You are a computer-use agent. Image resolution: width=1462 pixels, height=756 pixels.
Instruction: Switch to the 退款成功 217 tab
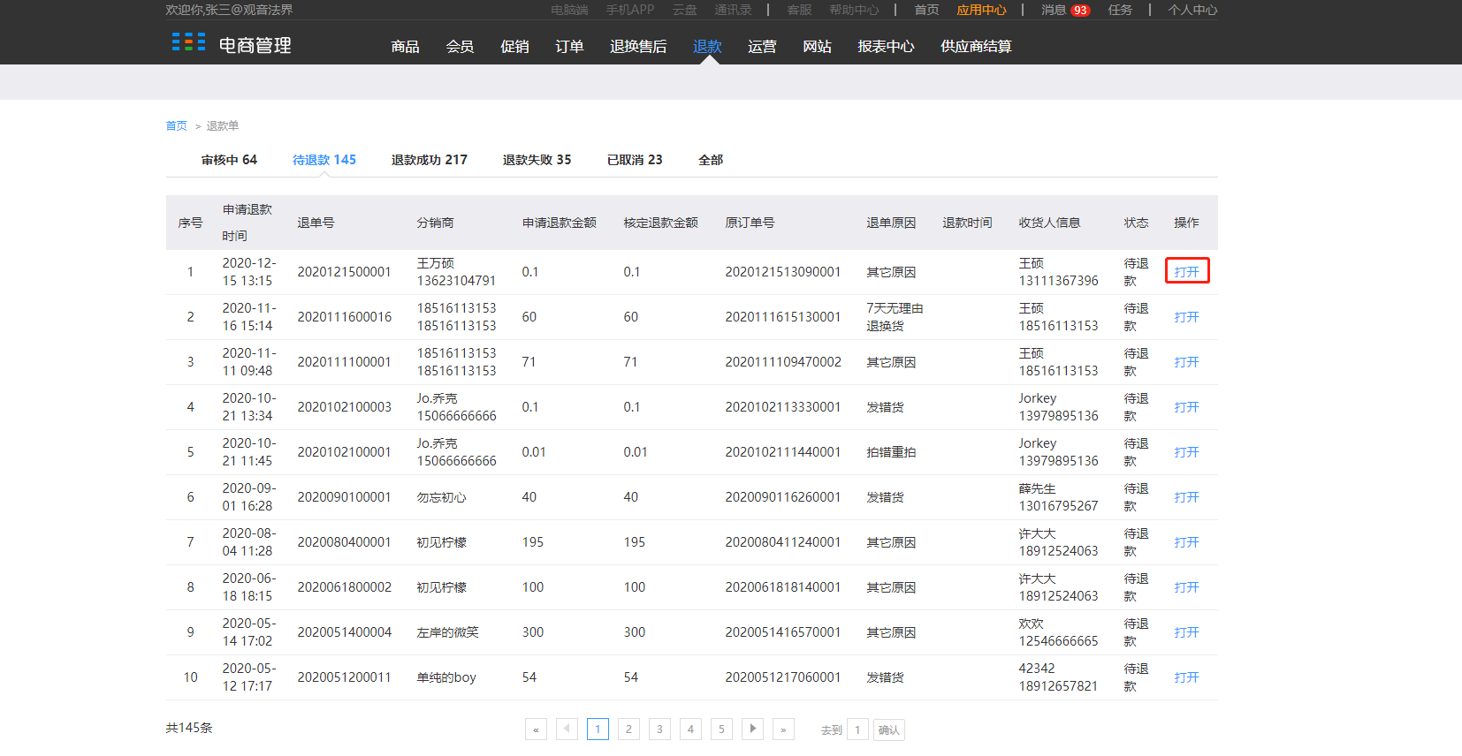430,160
